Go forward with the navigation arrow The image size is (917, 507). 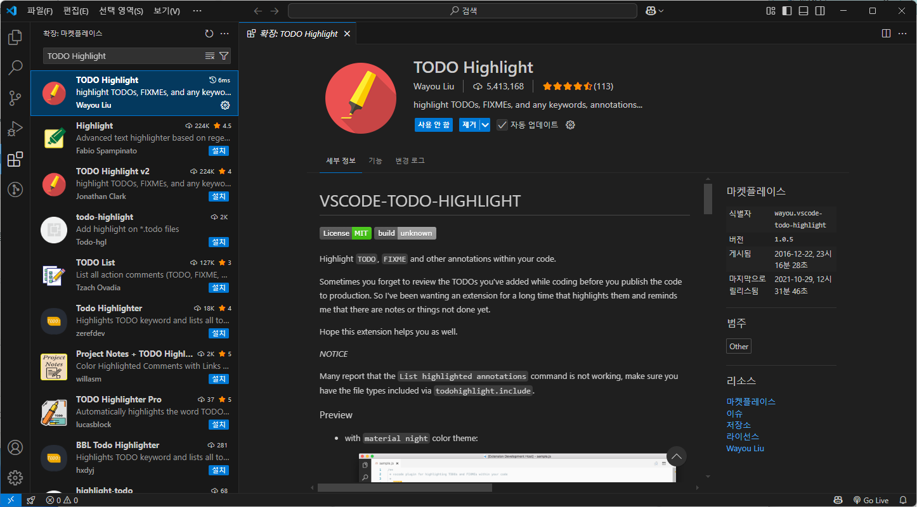(x=275, y=11)
